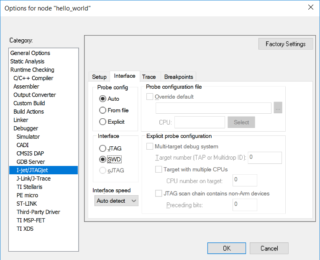This screenshot has width=320, height=260.
Task: Select CMSIS DAP in category list
Action: 30,153
